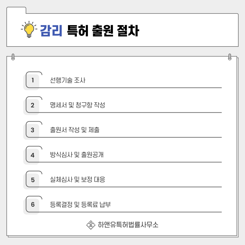Open the 선행기술 조사 step
This screenshot has width=245, height=245.
tap(68, 80)
